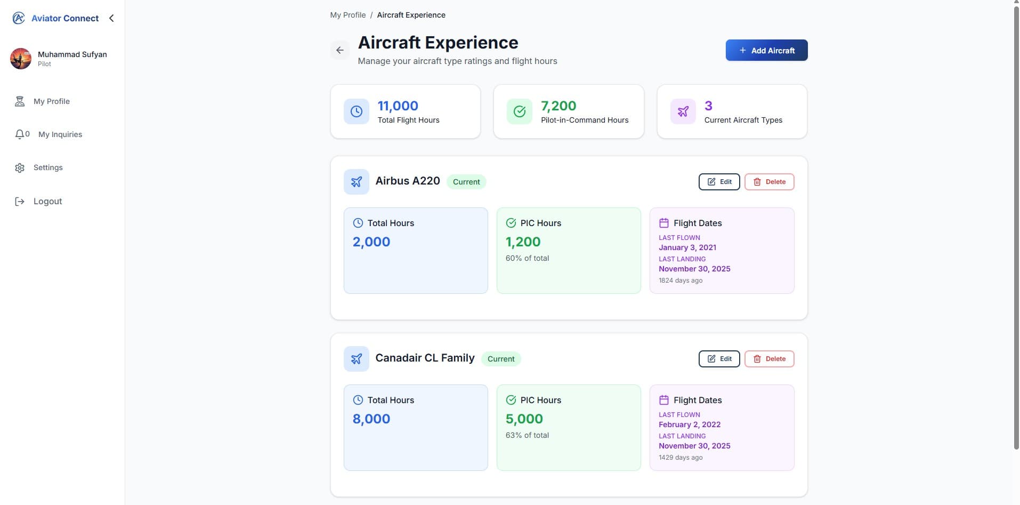This screenshot has height=505, width=1020.
Task: Open My Inquiries from the sidebar
Action: pos(60,134)
